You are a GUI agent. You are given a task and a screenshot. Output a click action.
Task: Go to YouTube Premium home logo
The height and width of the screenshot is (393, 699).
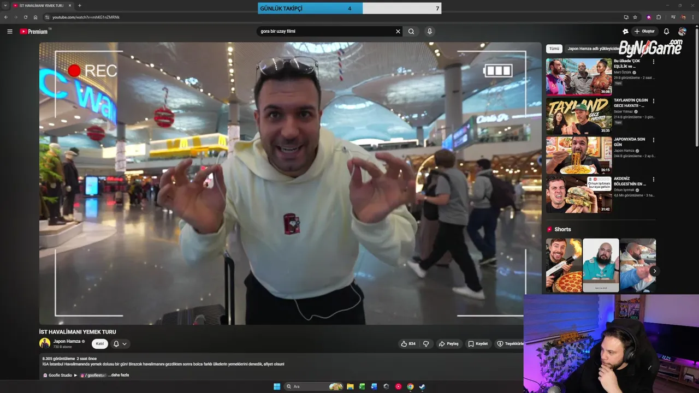tap(35, 32)
